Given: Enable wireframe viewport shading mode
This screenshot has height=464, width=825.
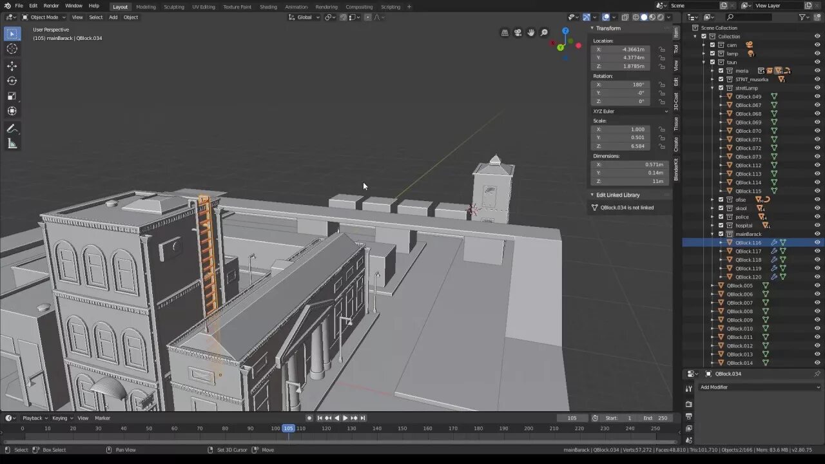Looking at the screenshot, I should coord(636,17).
